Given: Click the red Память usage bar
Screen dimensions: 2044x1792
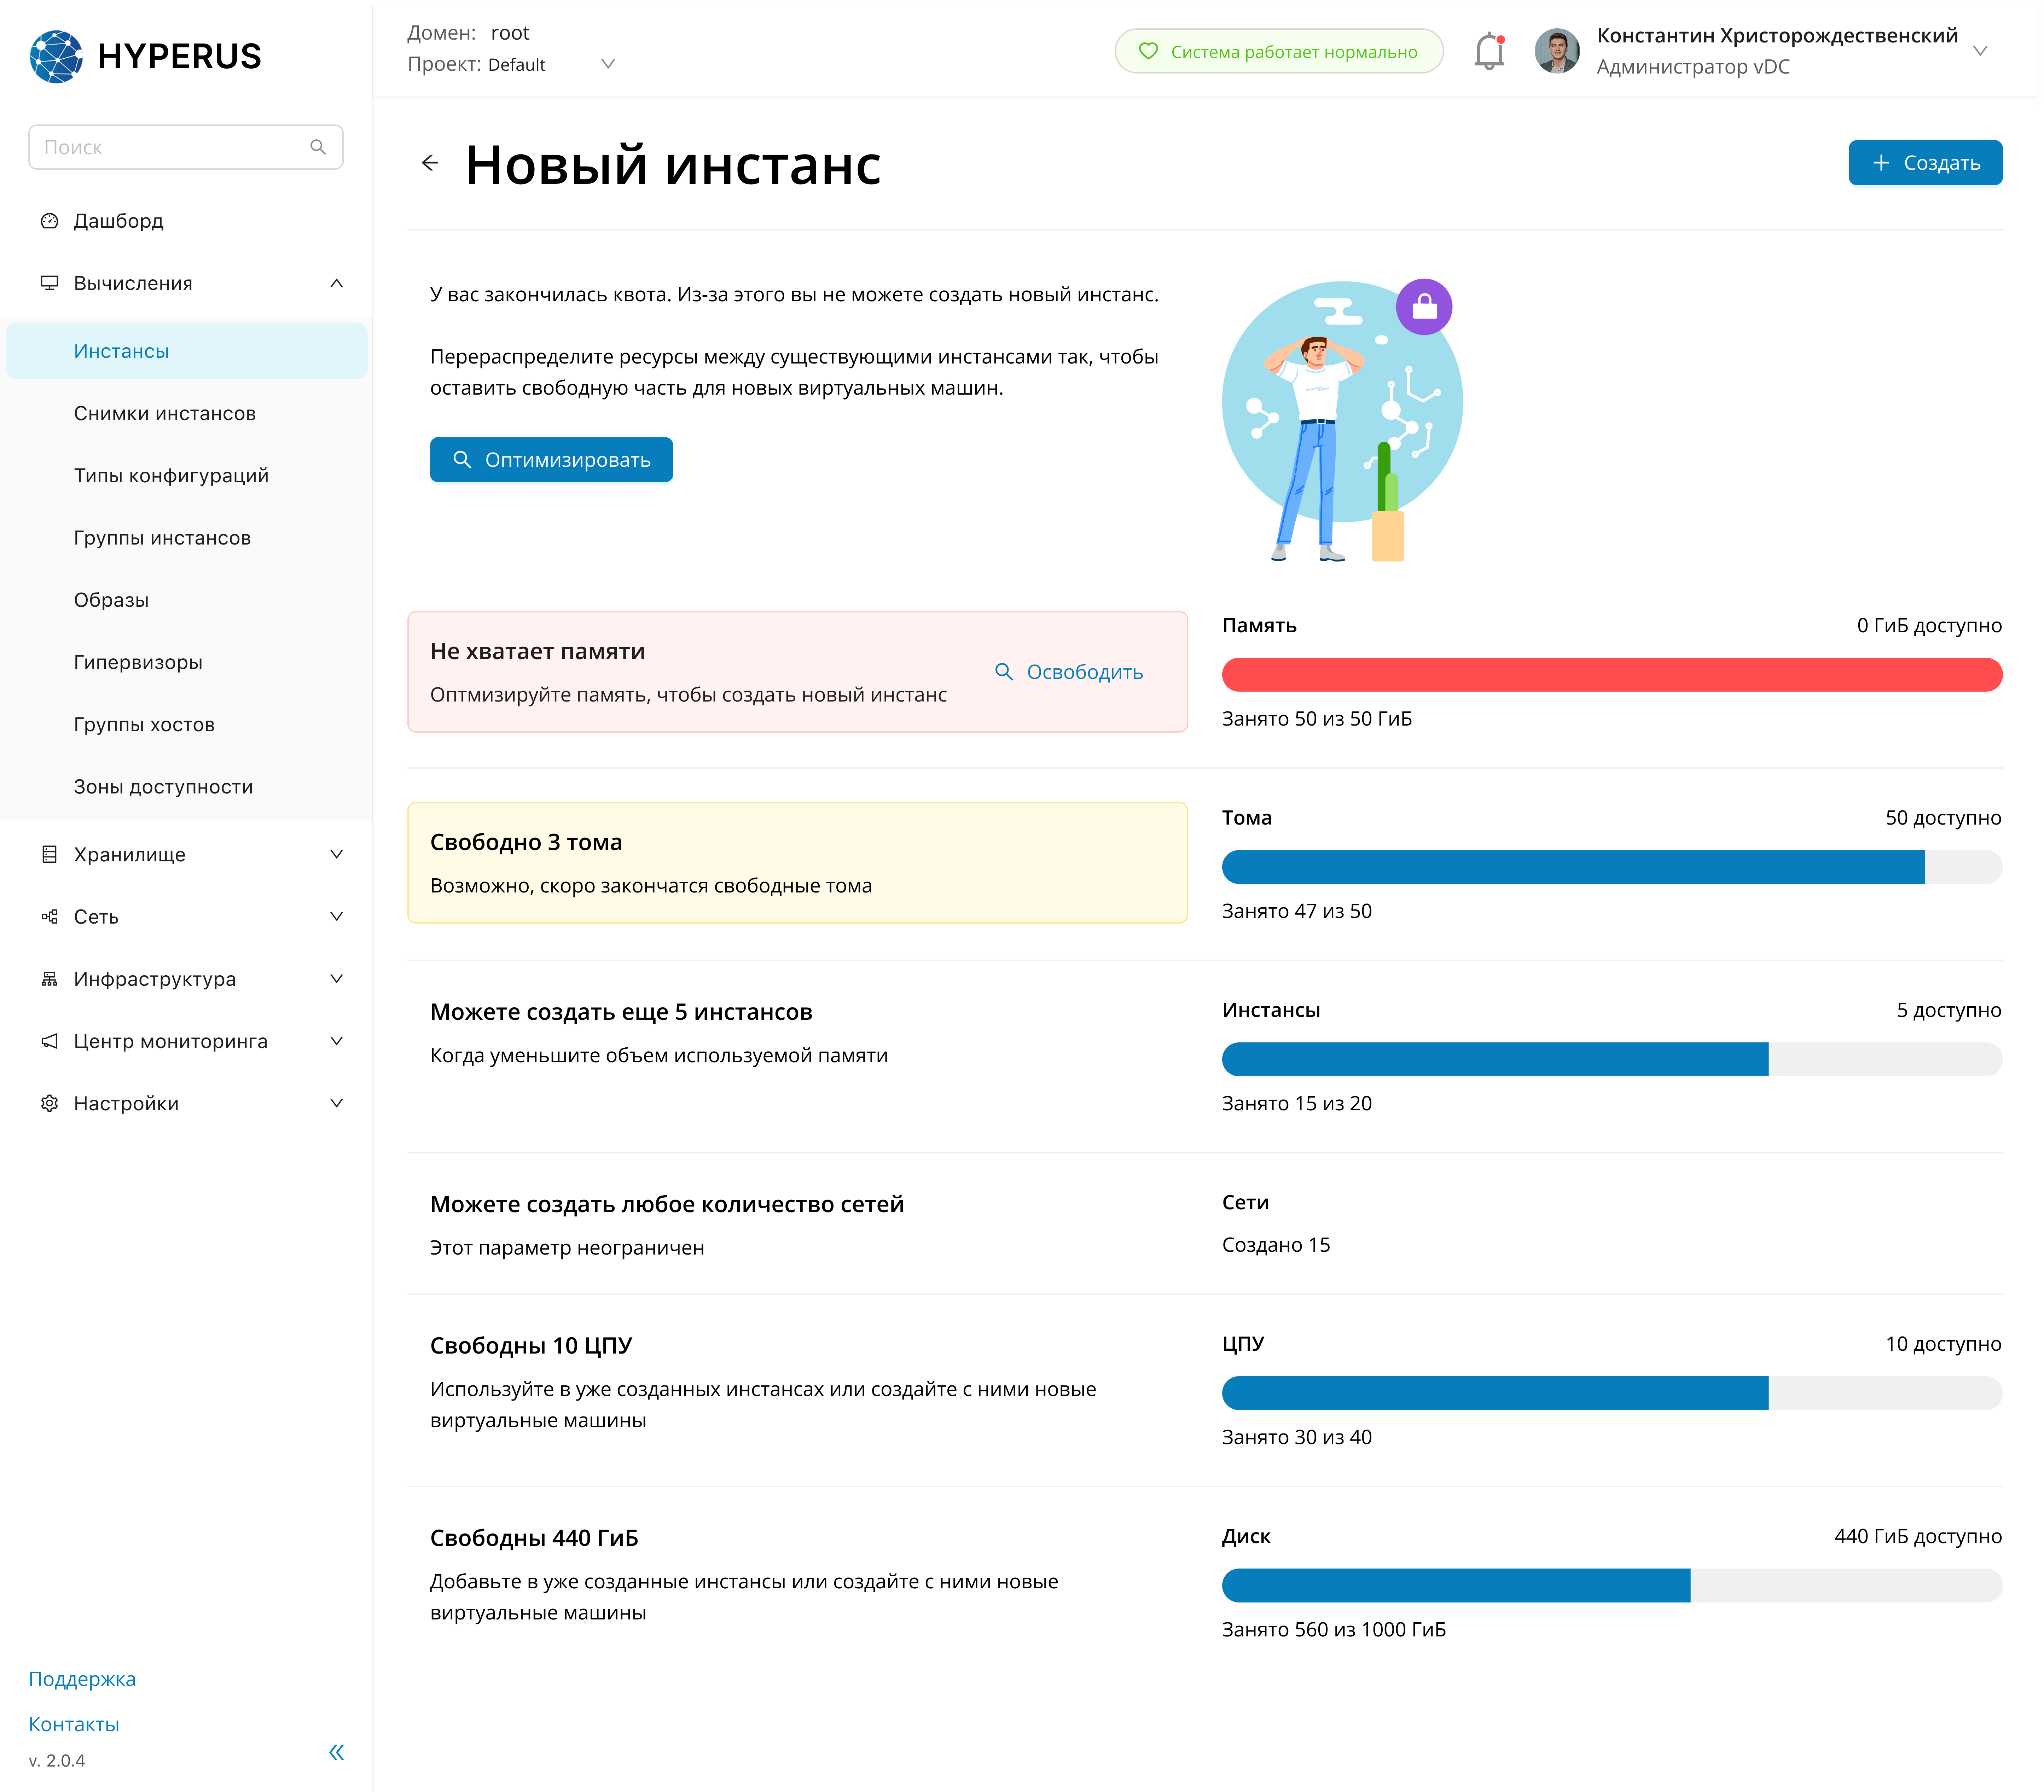Looking at the screenshot, I should pyautogui.click(x=1611, y=674).
